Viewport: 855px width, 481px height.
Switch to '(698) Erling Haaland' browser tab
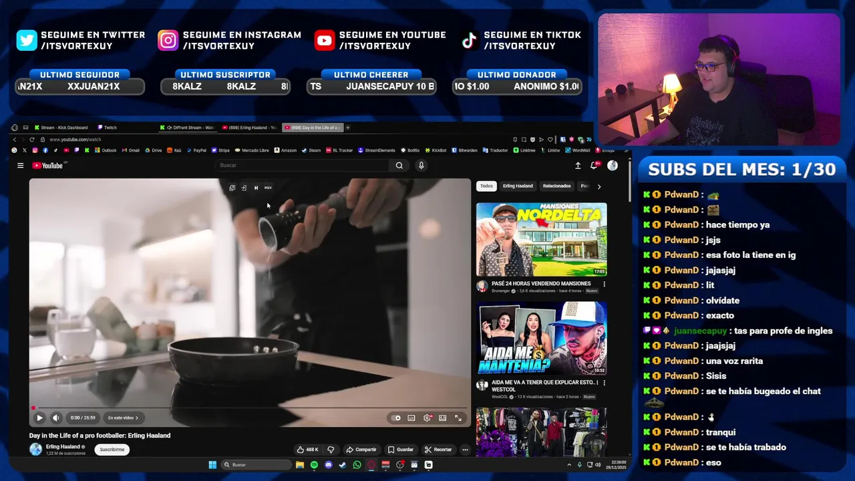coord(249,128)
